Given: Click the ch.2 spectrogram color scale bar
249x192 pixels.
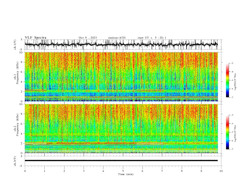Looking at the screenshot, I should click(227, 132).
